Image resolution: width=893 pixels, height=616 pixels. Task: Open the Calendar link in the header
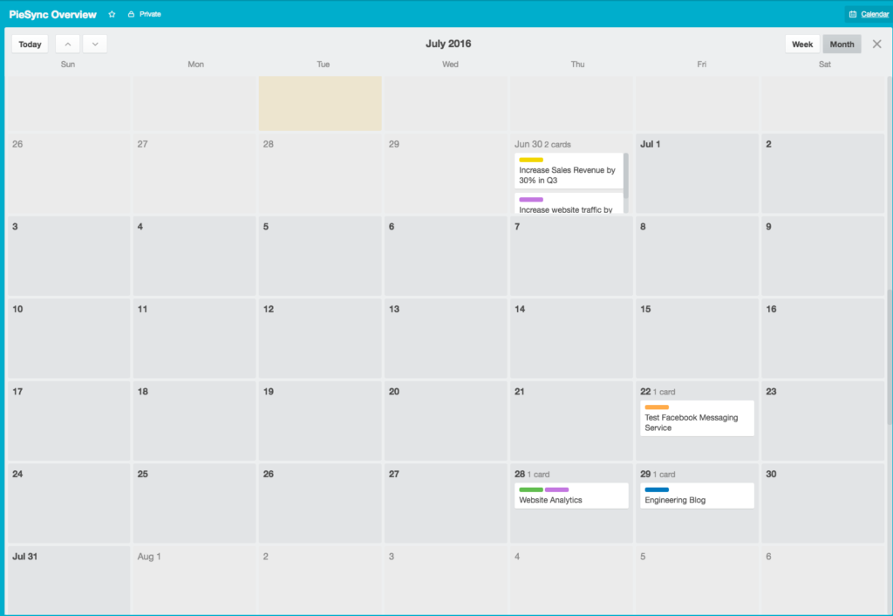coord(875,14)
